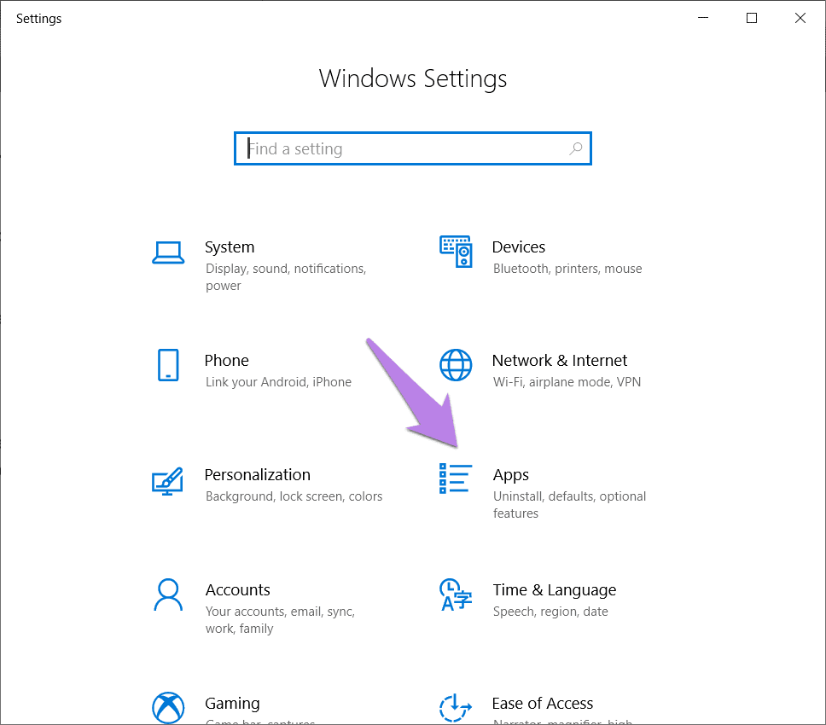Viewport: 826px width, 725px height.
Task: Click the Devices keyboard and speaker icon
Action: click(x=456, y=252)
